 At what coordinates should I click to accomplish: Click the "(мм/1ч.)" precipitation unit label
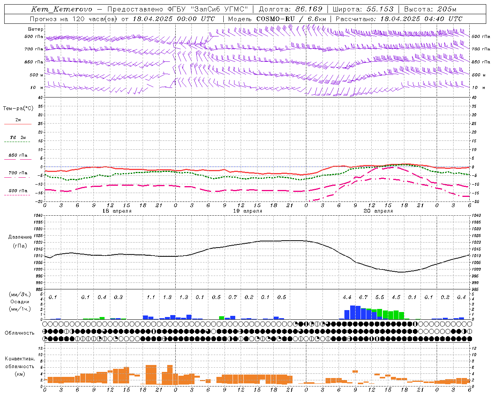(x=20, y=309)
